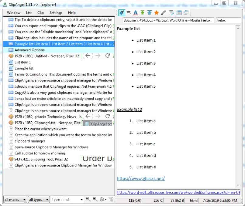This screenshot has width=245, height=206.
Task: Open the edit clip pencil icon
Action: point(164,13)
